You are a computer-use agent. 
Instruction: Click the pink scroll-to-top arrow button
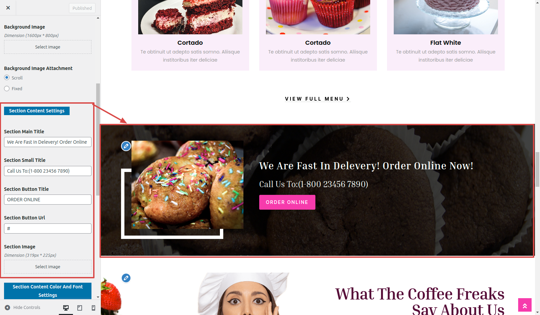[x=525, y=305]
